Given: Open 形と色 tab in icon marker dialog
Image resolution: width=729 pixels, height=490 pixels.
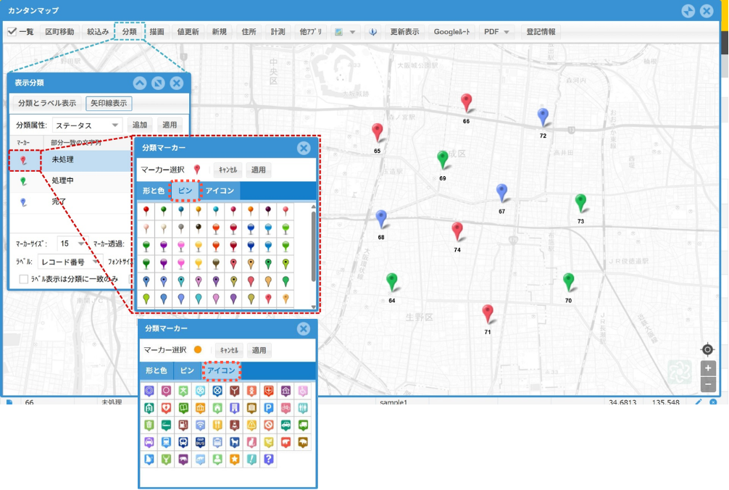Looking at the screenshot, I should (x=156, y=370).
